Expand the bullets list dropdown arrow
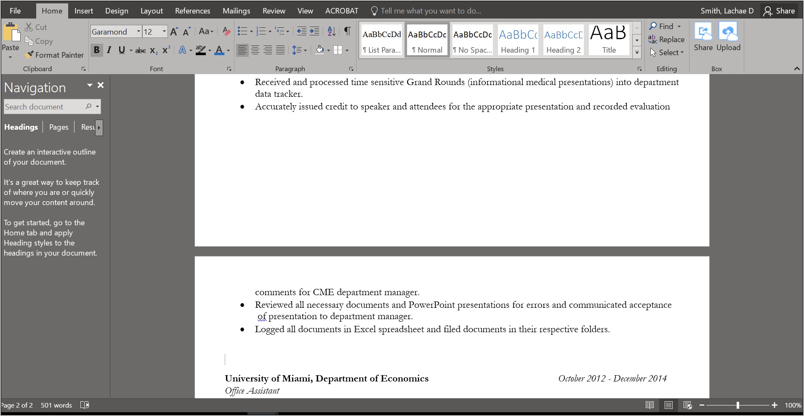The width and height of the screenshot is (804, 416). pyautogui.click(x=251, y=32)
